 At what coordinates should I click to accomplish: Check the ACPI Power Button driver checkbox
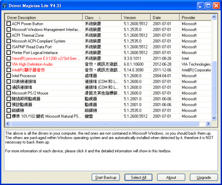[x=8, y=24]
